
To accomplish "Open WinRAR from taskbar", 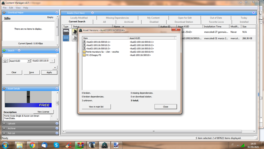I will pyautogui.click(x=80, y=145).
